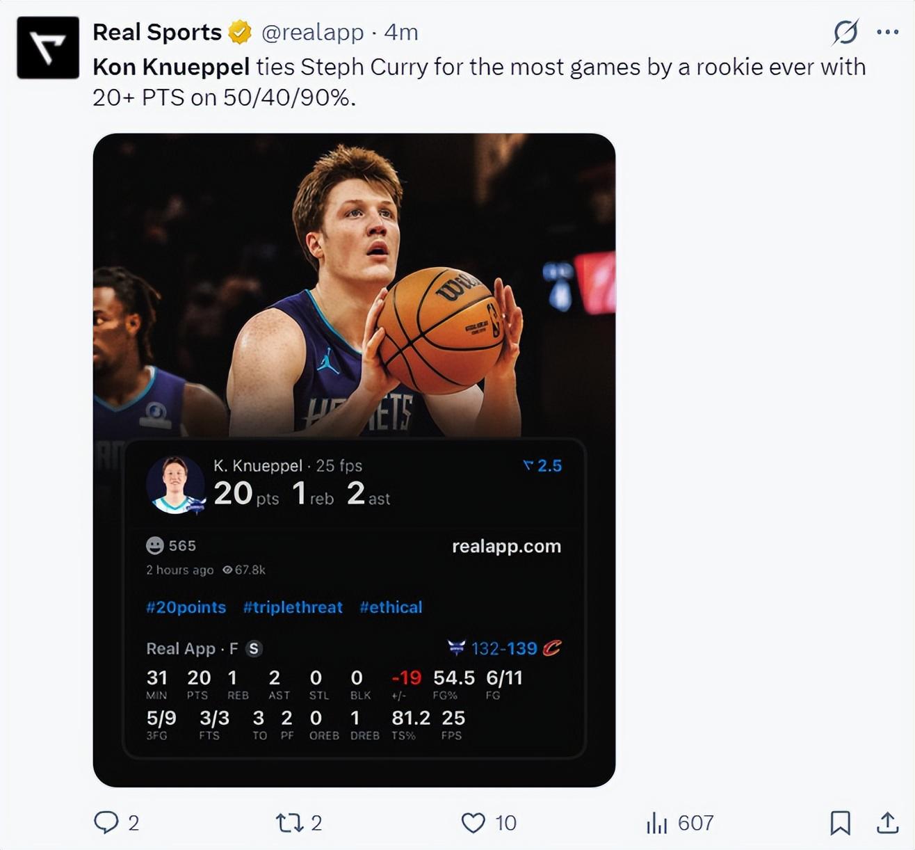Click the #ethical hashtag
The image size is (915, 850).
391,607
